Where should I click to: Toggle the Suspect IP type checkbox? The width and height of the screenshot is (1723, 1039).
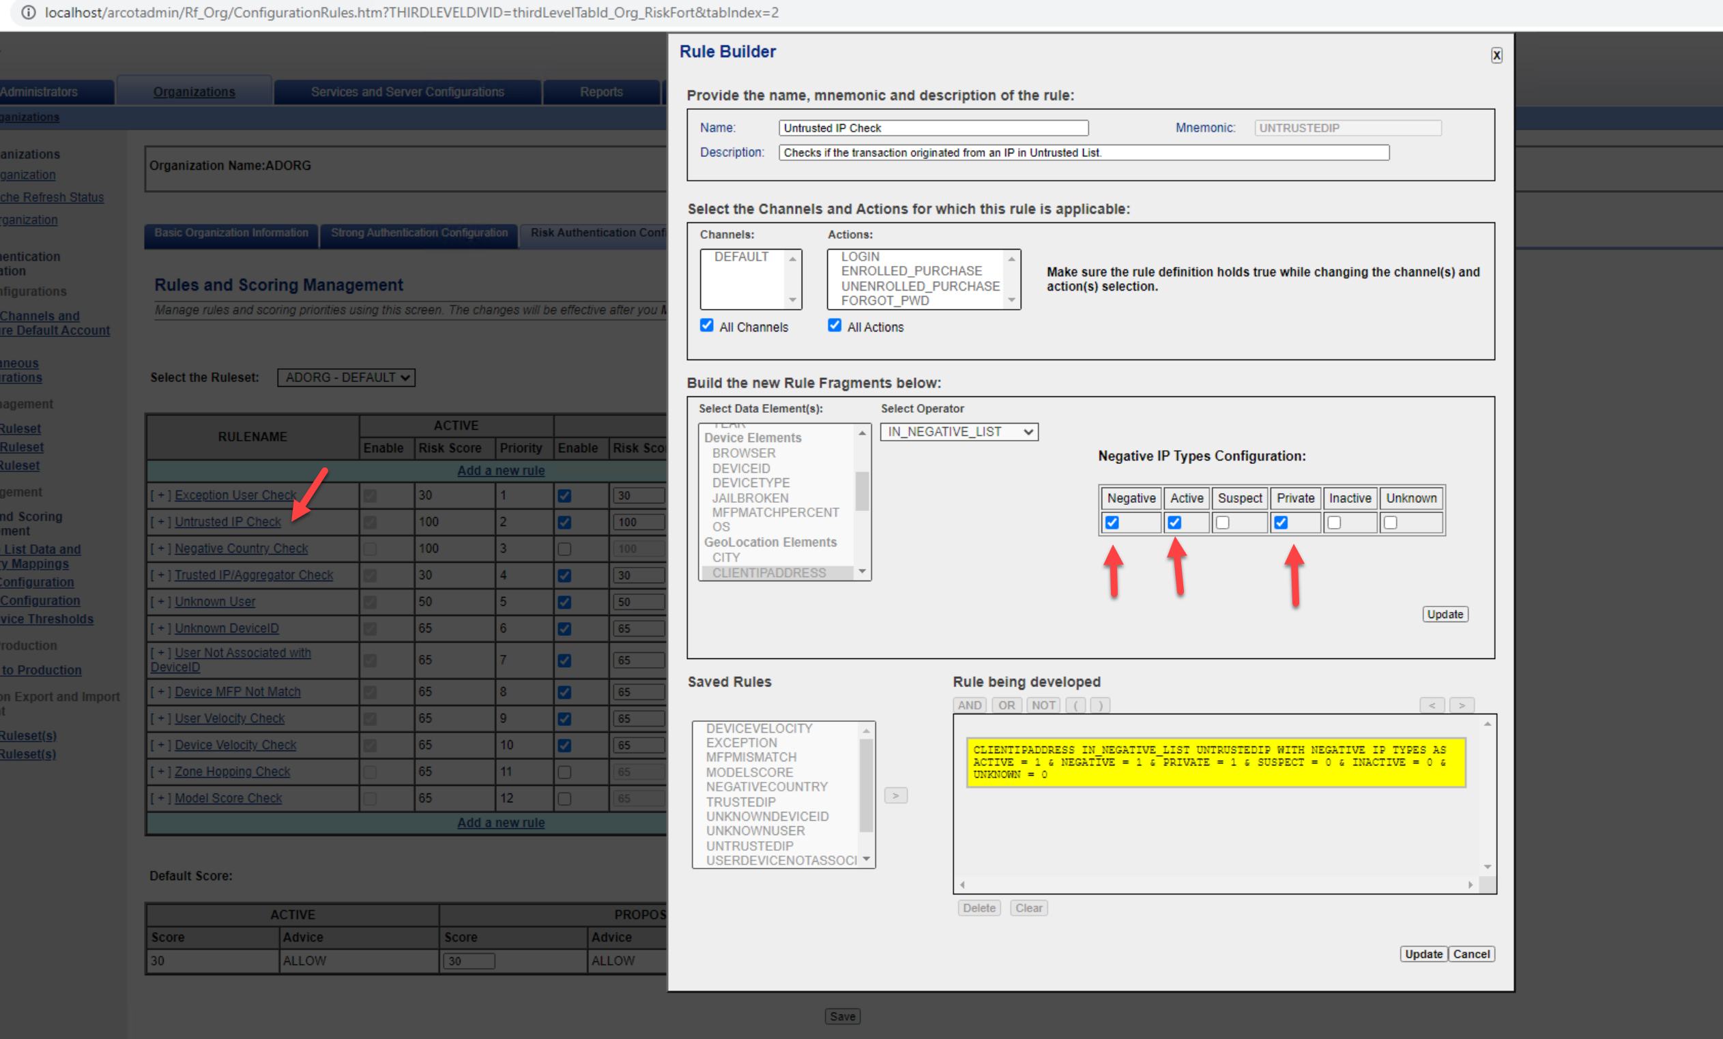click(x=1222, y=523)
